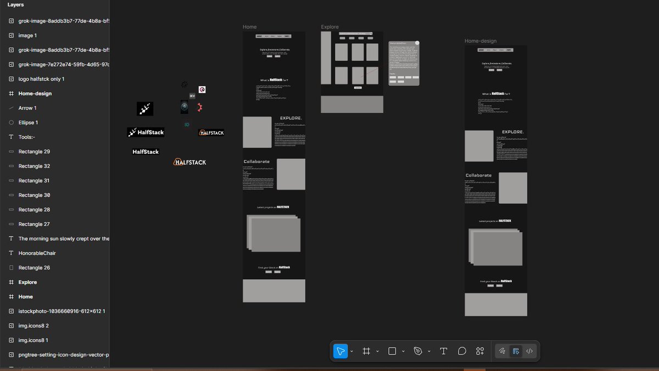This screenshot has width=659, height=371.
Task: Select the gray popup card beside Explore frame
Action: click(404, 63)
